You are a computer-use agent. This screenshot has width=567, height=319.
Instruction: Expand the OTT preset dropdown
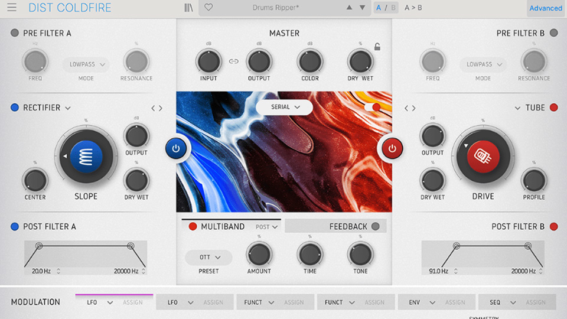pyautogui.click(x=209, y=258)
